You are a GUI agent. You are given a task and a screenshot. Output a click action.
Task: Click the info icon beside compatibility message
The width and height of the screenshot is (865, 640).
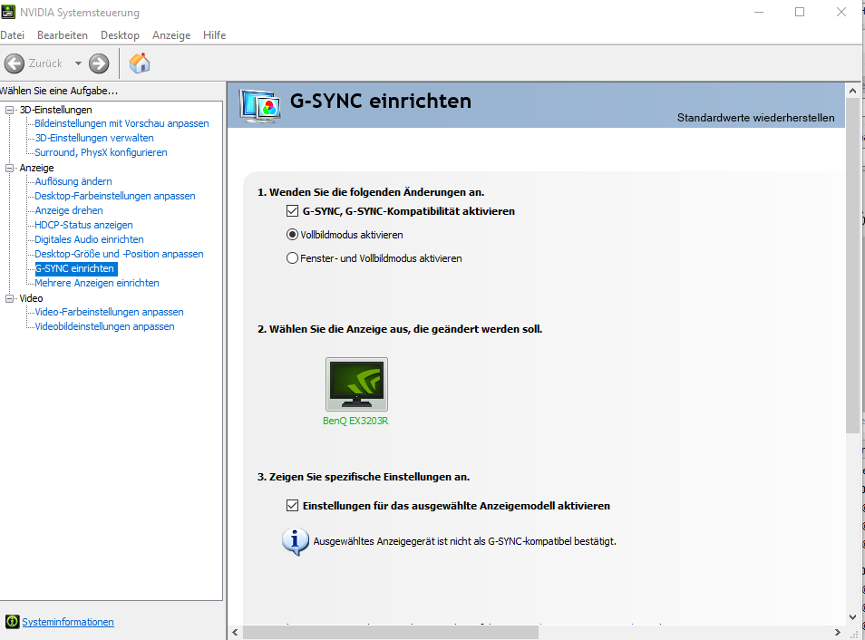[x=296, y=541]
